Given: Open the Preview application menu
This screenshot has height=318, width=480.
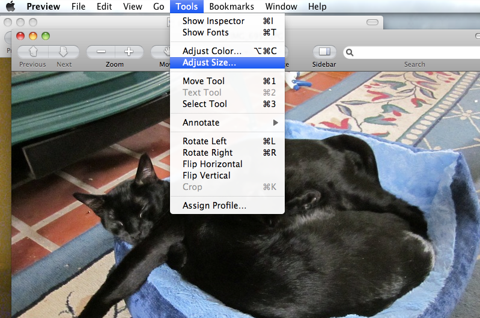Looking at the screenshot, I should pos(43,7).
